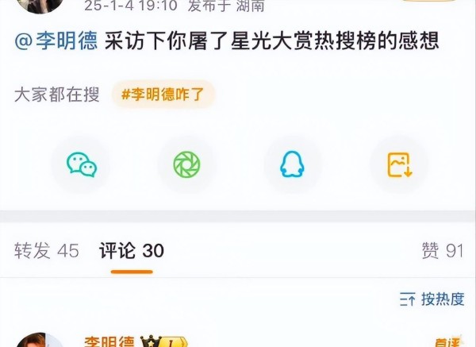
Task: Save post as image icon
Action: coord(400,164)
